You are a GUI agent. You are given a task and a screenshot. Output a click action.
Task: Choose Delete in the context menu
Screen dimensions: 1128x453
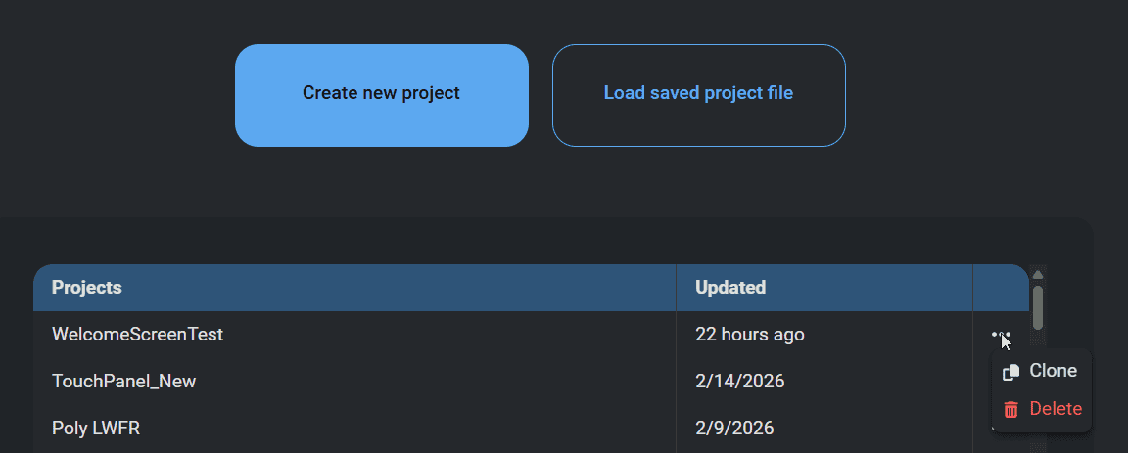(1055, 409)
